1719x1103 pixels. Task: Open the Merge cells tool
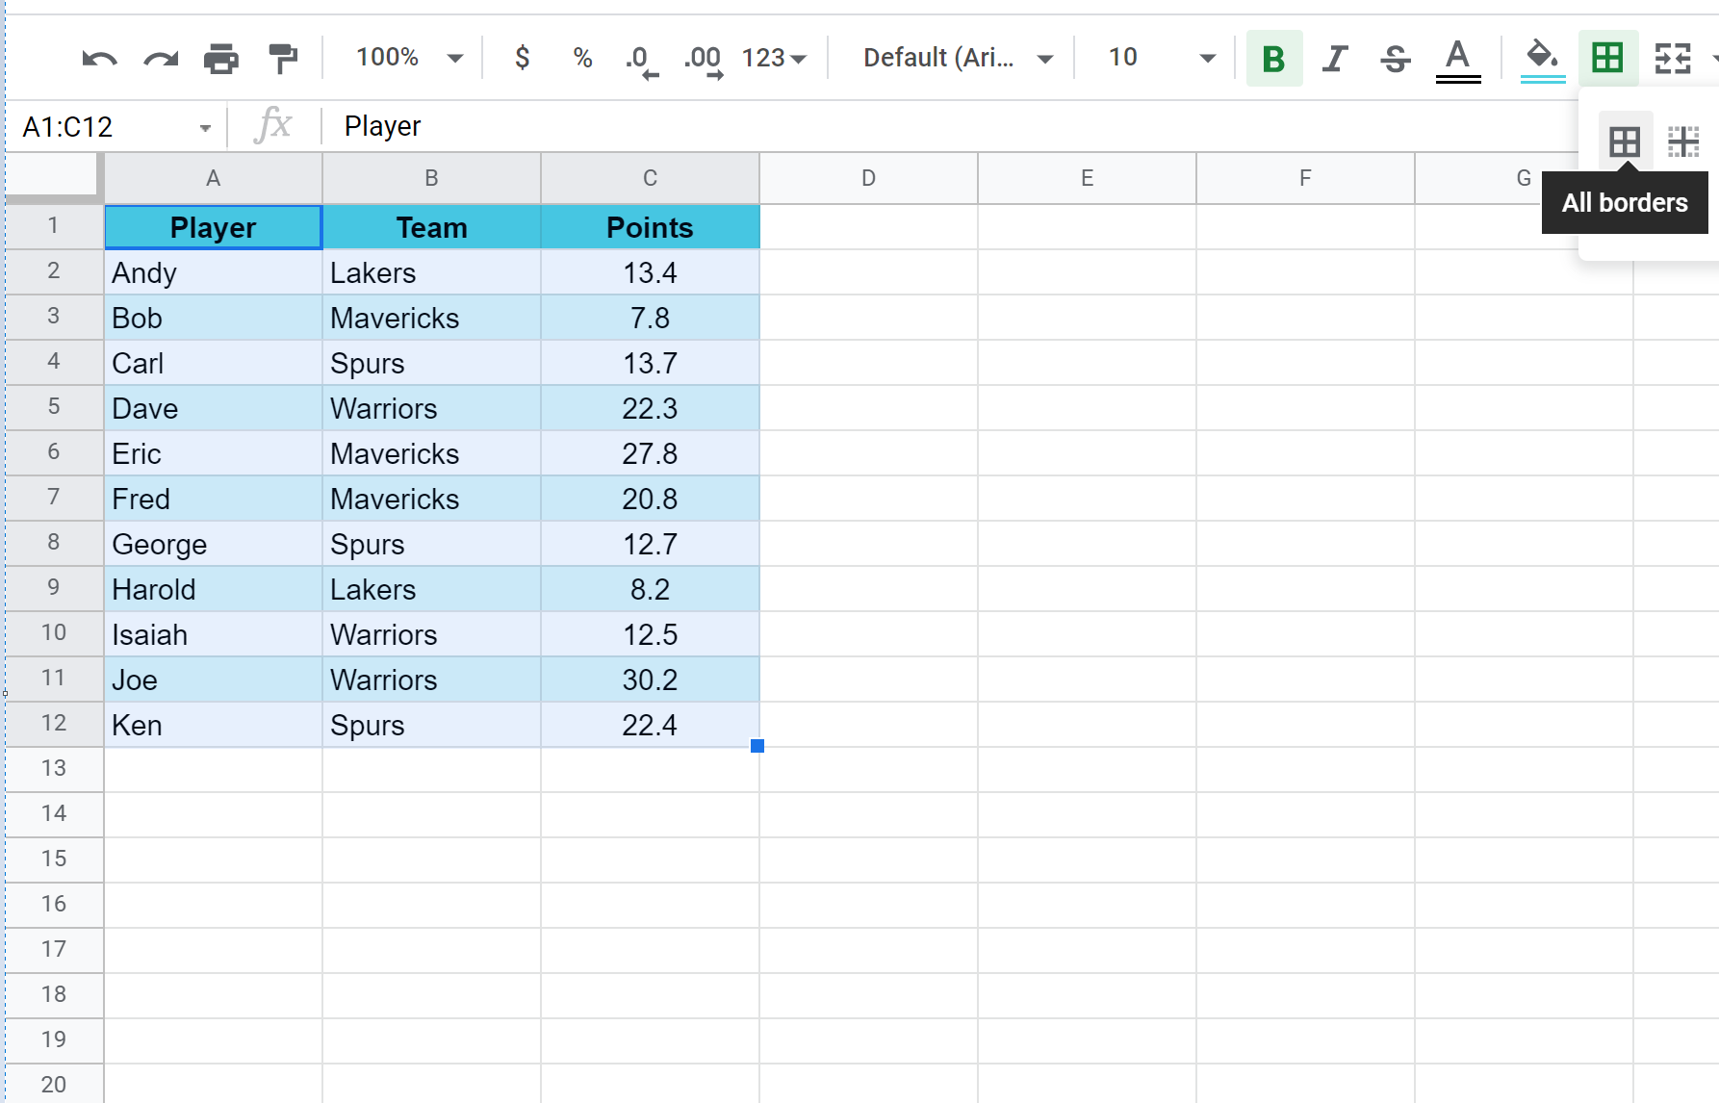coord(1673,59)
